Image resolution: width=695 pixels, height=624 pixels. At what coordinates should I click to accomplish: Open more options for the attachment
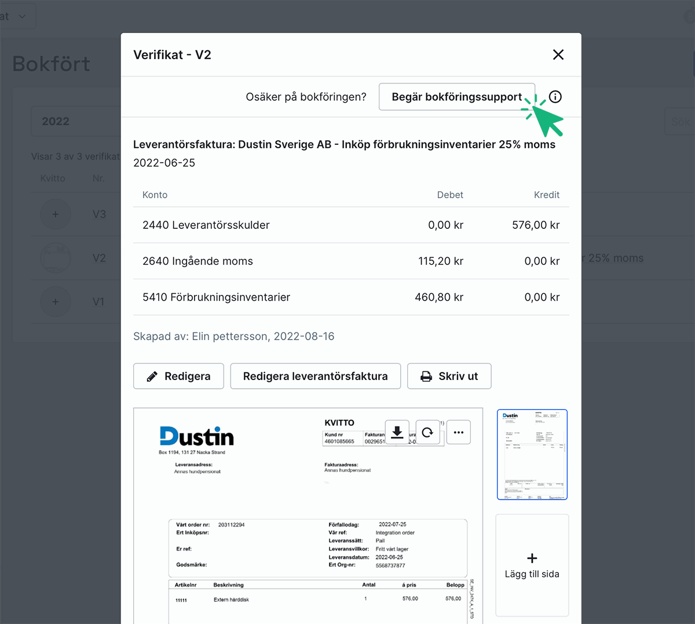coord(458,432)
